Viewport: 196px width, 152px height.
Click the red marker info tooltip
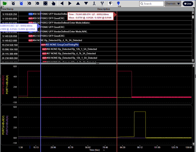[x=90, y=16]
